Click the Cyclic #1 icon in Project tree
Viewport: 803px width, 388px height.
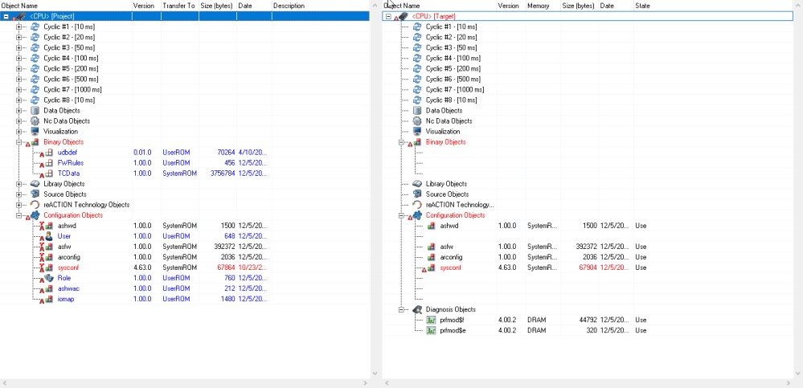tap(35, 27)
